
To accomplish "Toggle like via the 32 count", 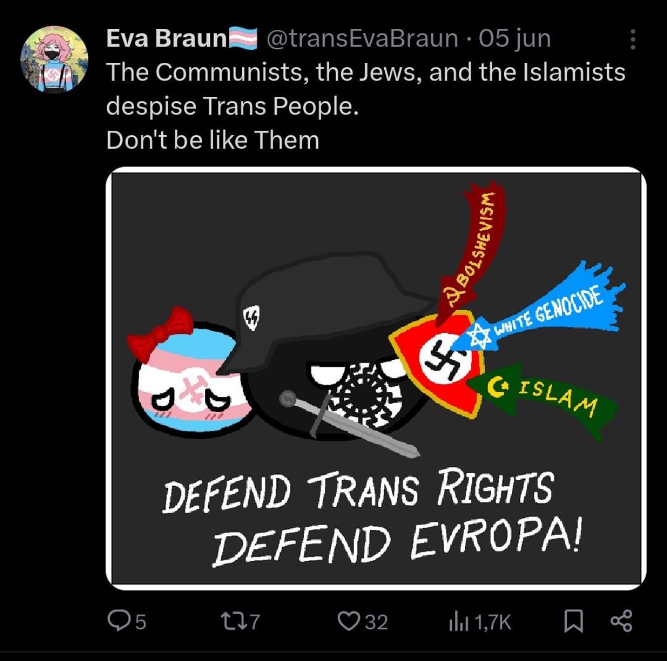I will point(376,623).
